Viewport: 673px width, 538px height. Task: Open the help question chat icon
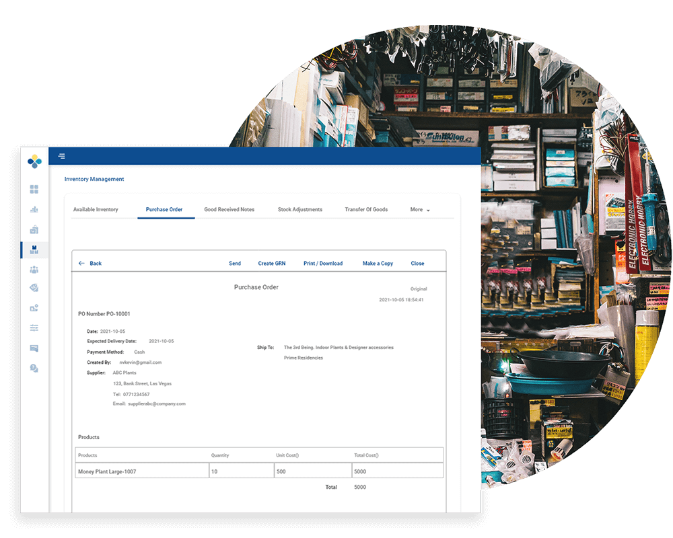coord(34,368)
